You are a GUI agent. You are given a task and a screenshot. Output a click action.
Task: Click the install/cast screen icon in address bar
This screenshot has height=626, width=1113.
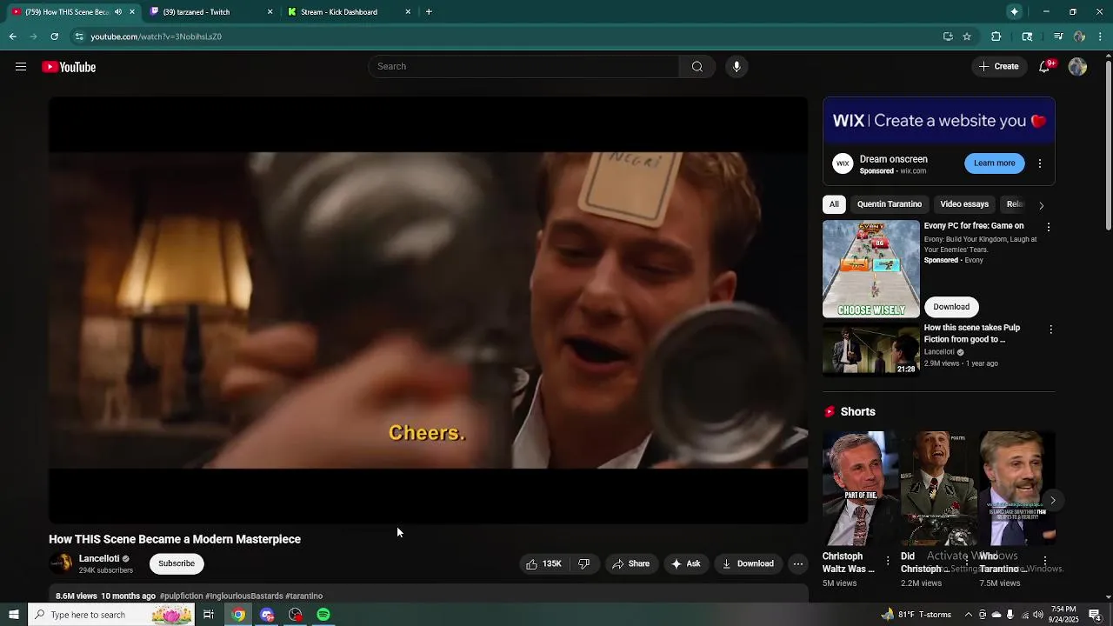click(x=948, y=37)
